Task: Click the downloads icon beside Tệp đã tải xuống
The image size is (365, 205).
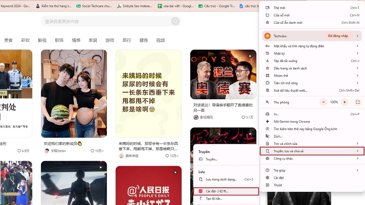Action: (x=267, y=61)
